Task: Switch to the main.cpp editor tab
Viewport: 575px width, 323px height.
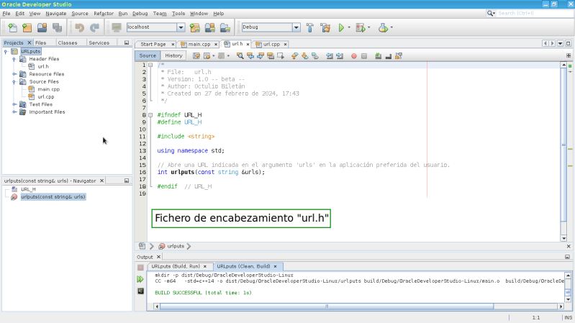Action: point(199,44)
